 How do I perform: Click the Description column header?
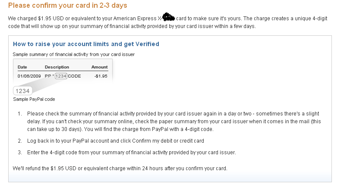click(x=57, y=67)
